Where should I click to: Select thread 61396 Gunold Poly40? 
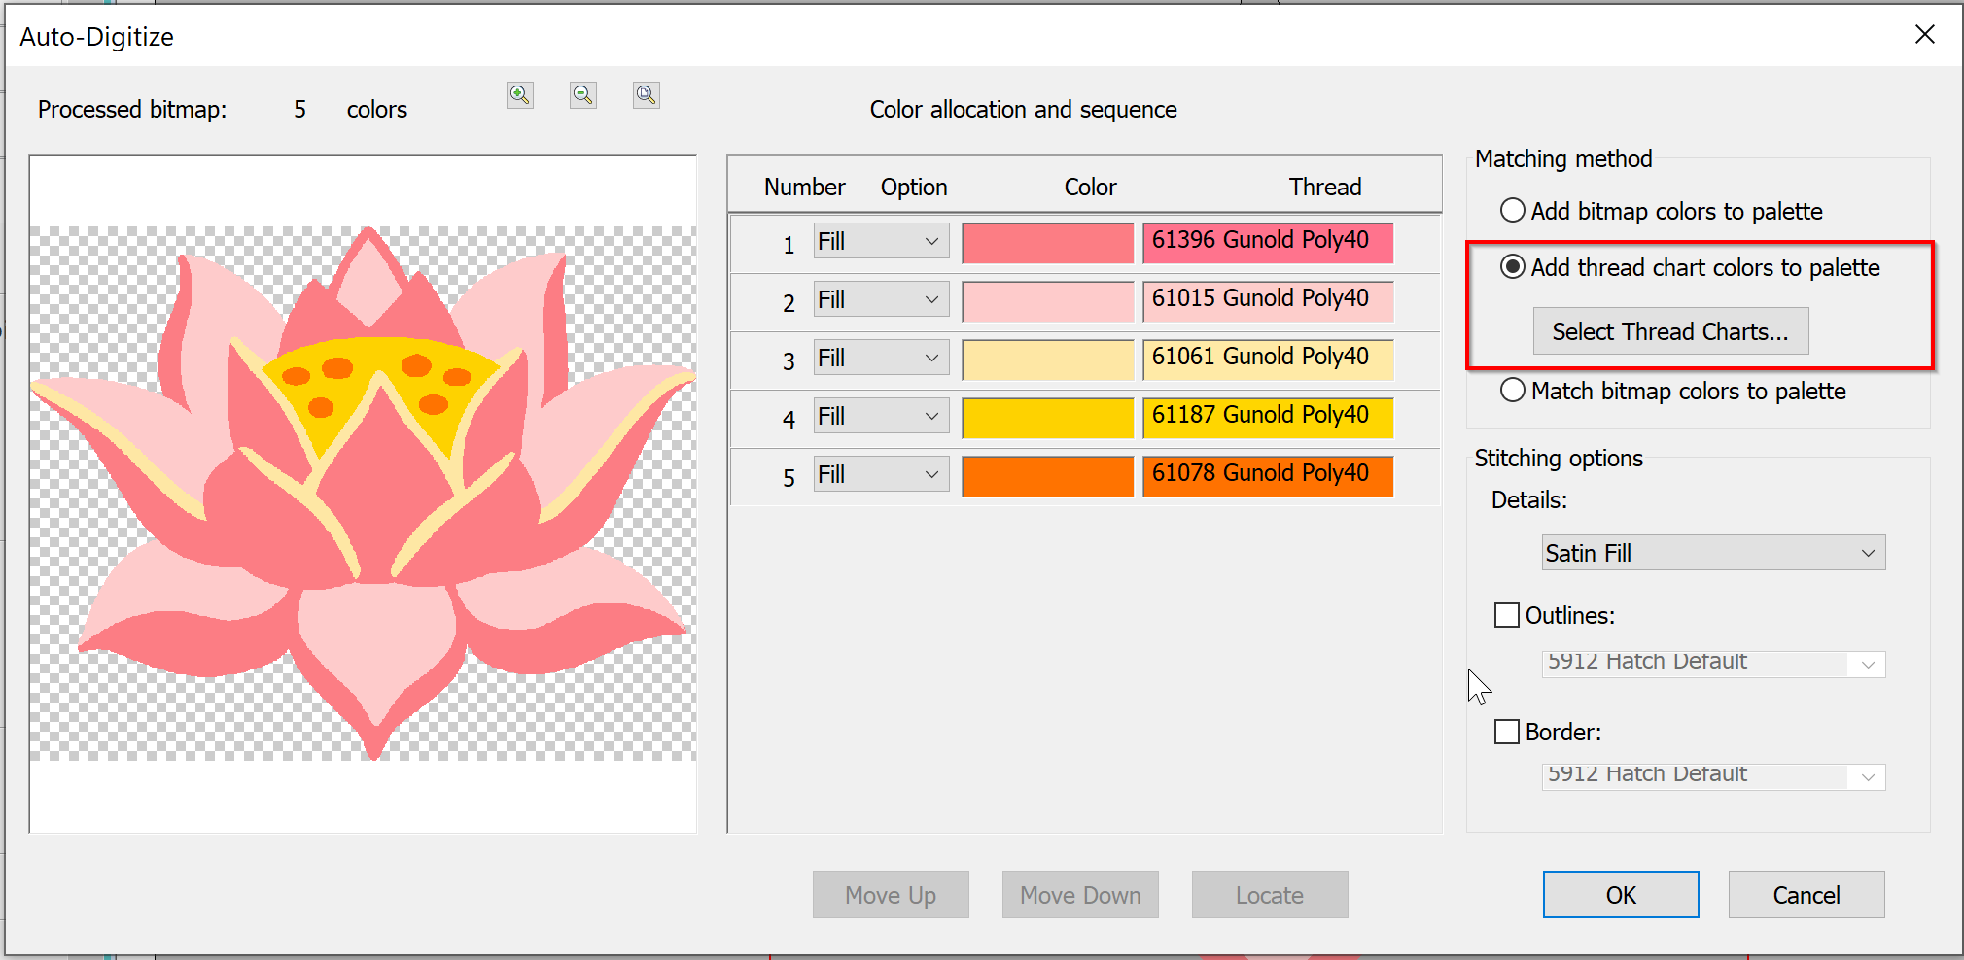pos(1267,242)
